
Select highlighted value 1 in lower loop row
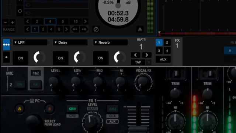[x=35, y=29]
